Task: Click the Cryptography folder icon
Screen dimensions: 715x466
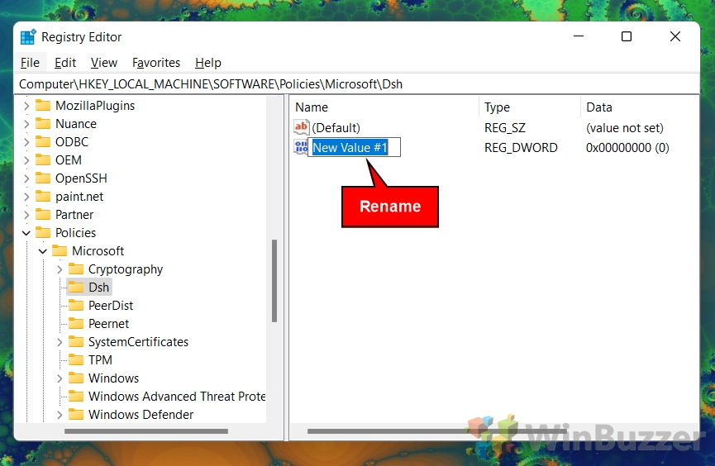Action: click(76, 269)
